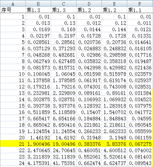Select cell with value 0.179216
This screenshot has width=153, height=167.
(x=38, y=87)
